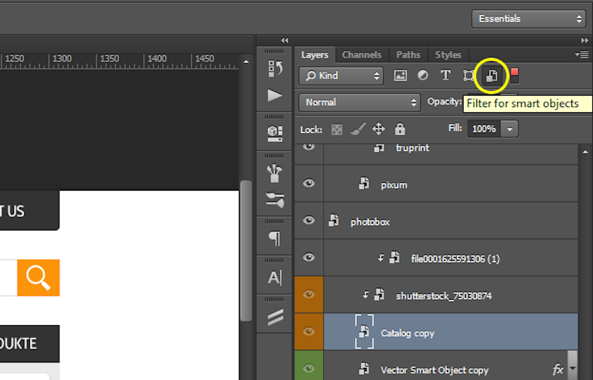Turn layer filtering on or off
The height and width of the screenshot is (380, 593).
point(514,75)
